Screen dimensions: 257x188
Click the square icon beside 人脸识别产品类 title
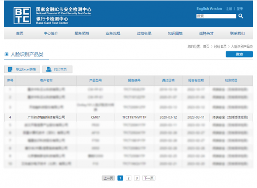(x=6, y=54)
